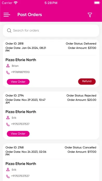The height and width of the screenshot is (181, 102).
Task: Tap the Past Orders title
Action: click(30, 15)
